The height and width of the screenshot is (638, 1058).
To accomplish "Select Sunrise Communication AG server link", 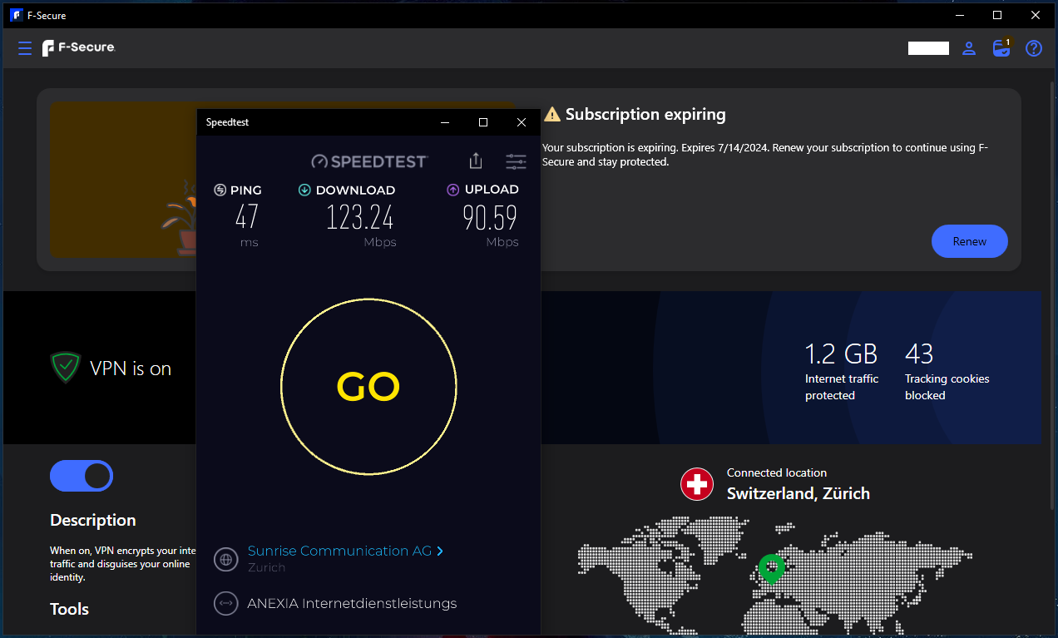I will click(339, 551).
